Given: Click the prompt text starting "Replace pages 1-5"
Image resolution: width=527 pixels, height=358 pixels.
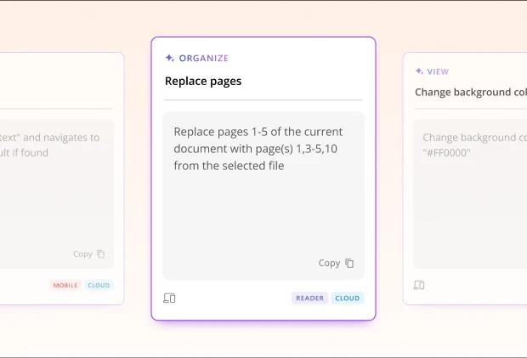Looking at the screenshot, I should pyautogui.click(x=258, y=149).
